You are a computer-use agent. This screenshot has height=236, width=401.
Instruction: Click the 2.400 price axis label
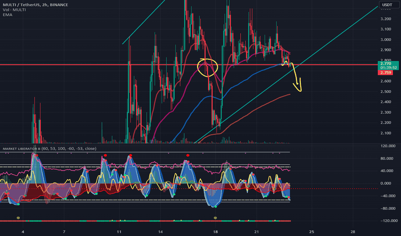[386, 102]
